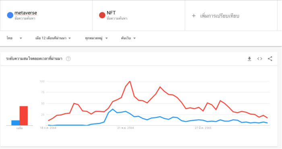
Task: Open the ไทย country dropdown
Action: click(14, 38)
